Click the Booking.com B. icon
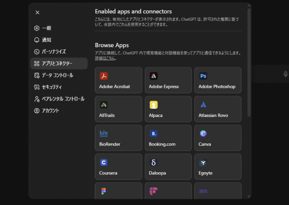289x205 pixels. pos(153,134)
